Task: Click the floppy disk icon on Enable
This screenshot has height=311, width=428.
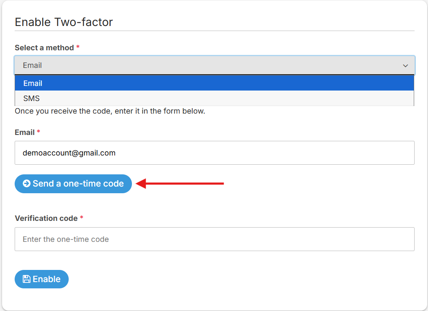Action: (26, 279)
